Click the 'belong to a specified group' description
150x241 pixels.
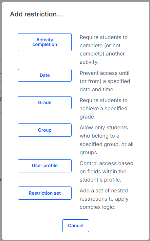[106, 140]
